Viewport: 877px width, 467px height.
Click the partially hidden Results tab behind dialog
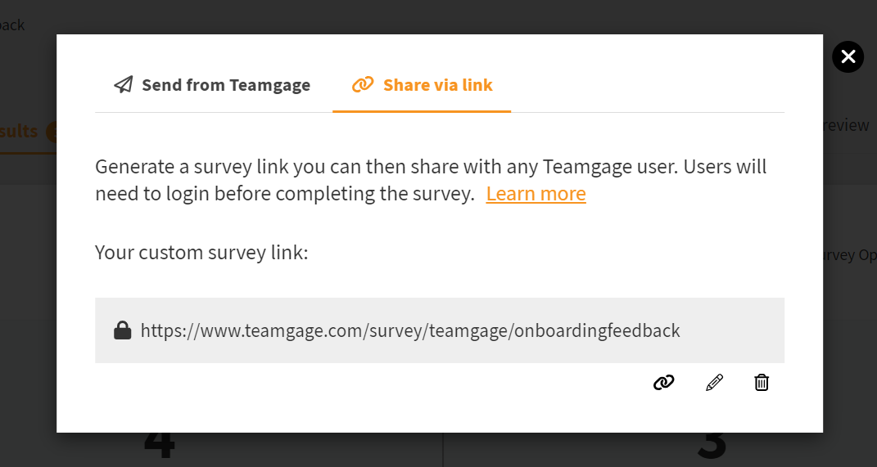click(x=19, y=131)
